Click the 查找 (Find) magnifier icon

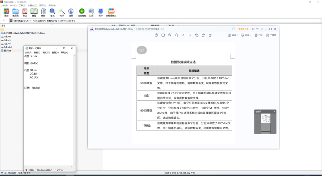52,12
